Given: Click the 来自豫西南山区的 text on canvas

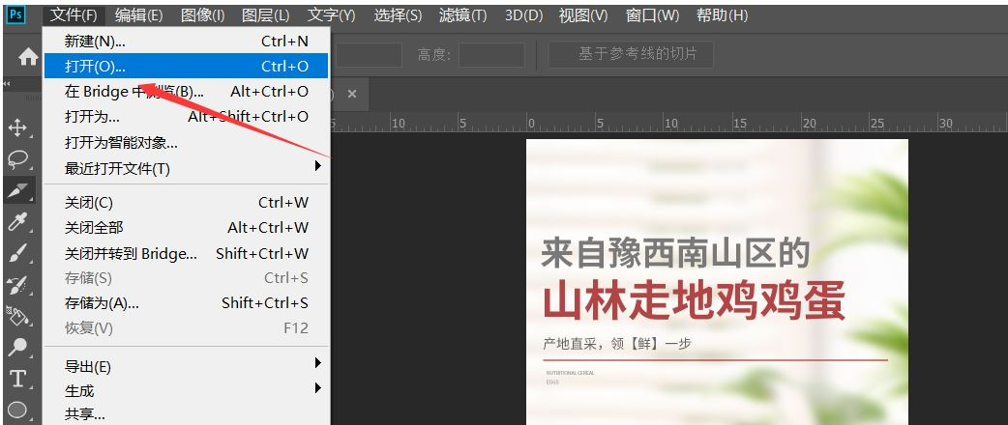Looking at the screenshot, I should (x=675, y=253).
